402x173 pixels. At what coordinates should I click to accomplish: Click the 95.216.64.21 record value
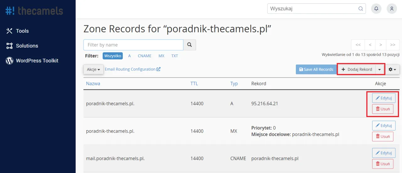(265, 104)
